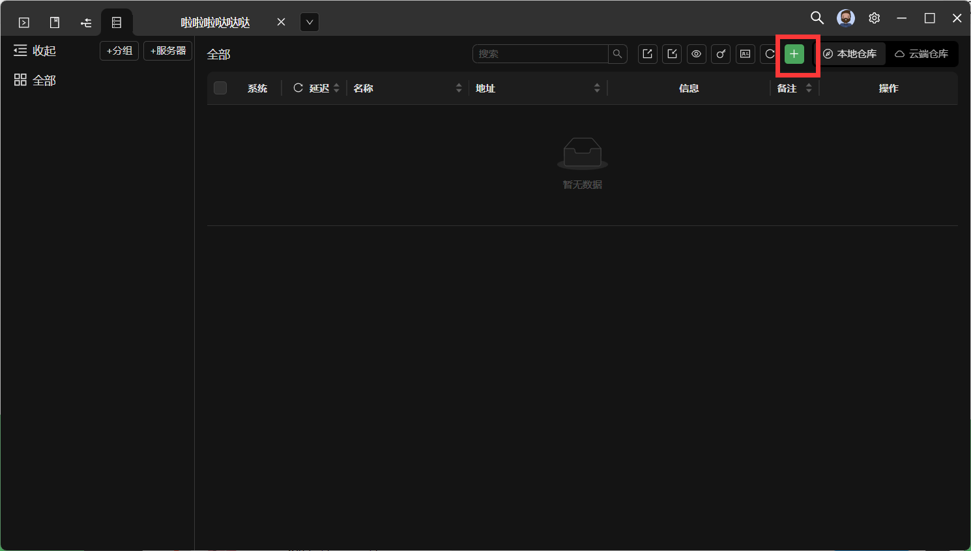This screenshot has height=551, width=971.
Task: Open the port forwarding icon
Action: [x=85, y=23]
